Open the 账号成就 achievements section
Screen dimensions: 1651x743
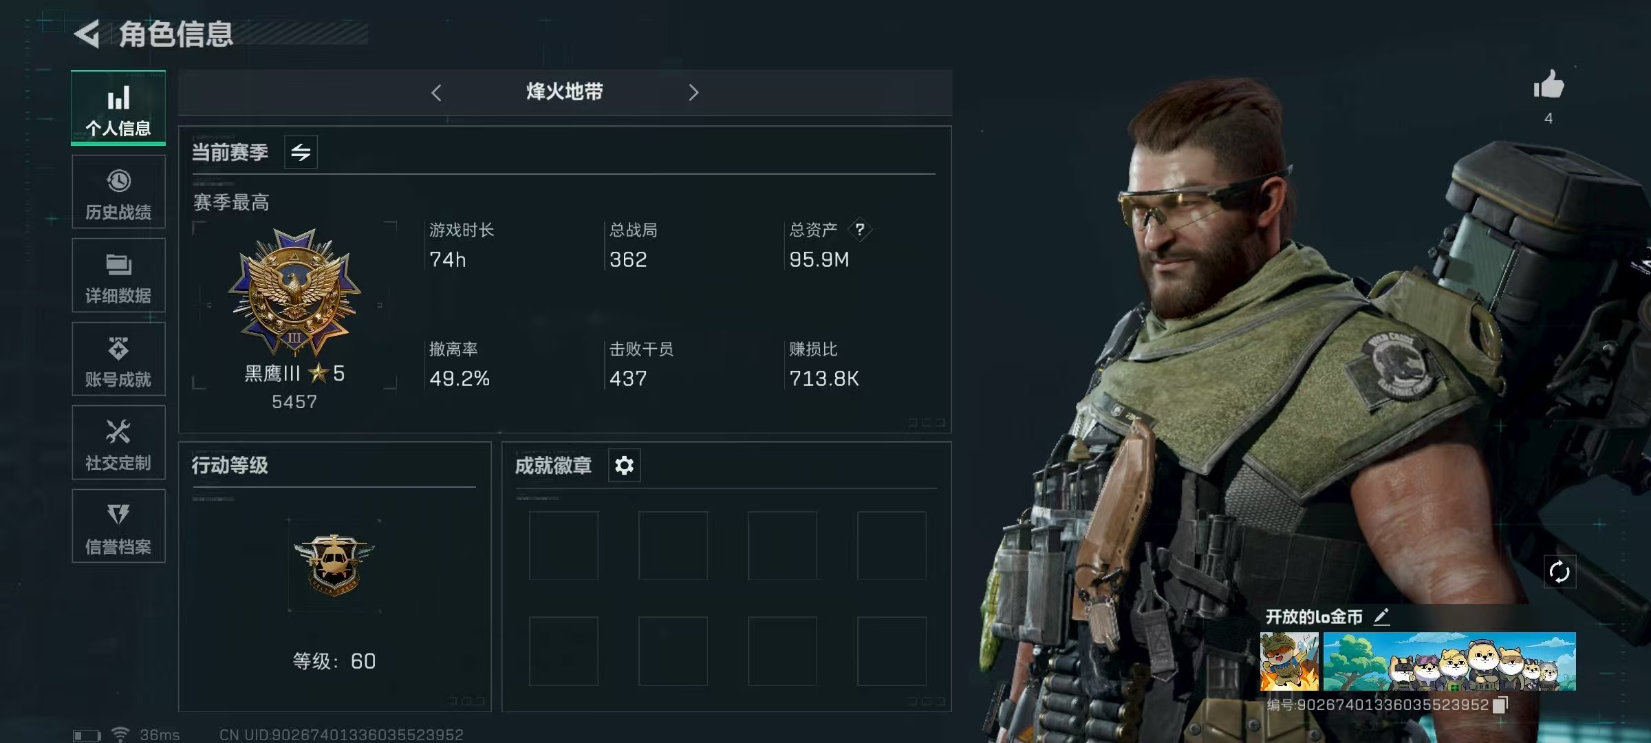coord(118,359)
